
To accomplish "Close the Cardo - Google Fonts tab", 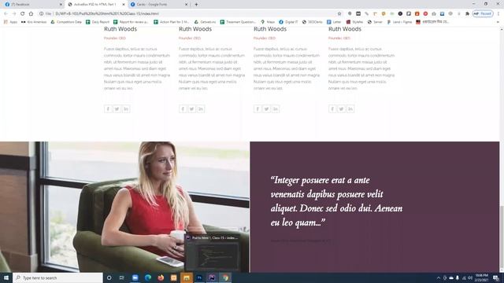I will [x=186, y=5].
